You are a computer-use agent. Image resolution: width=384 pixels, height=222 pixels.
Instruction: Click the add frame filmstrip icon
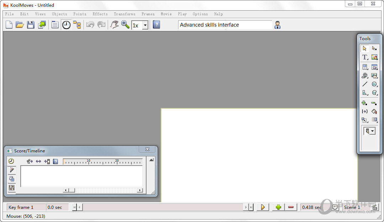47,161
